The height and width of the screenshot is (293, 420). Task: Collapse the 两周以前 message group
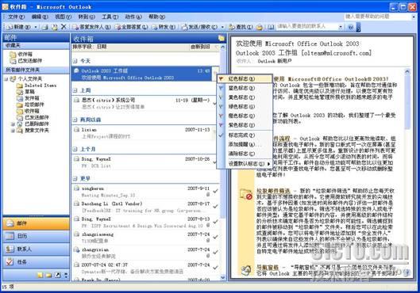pos(75,120)
